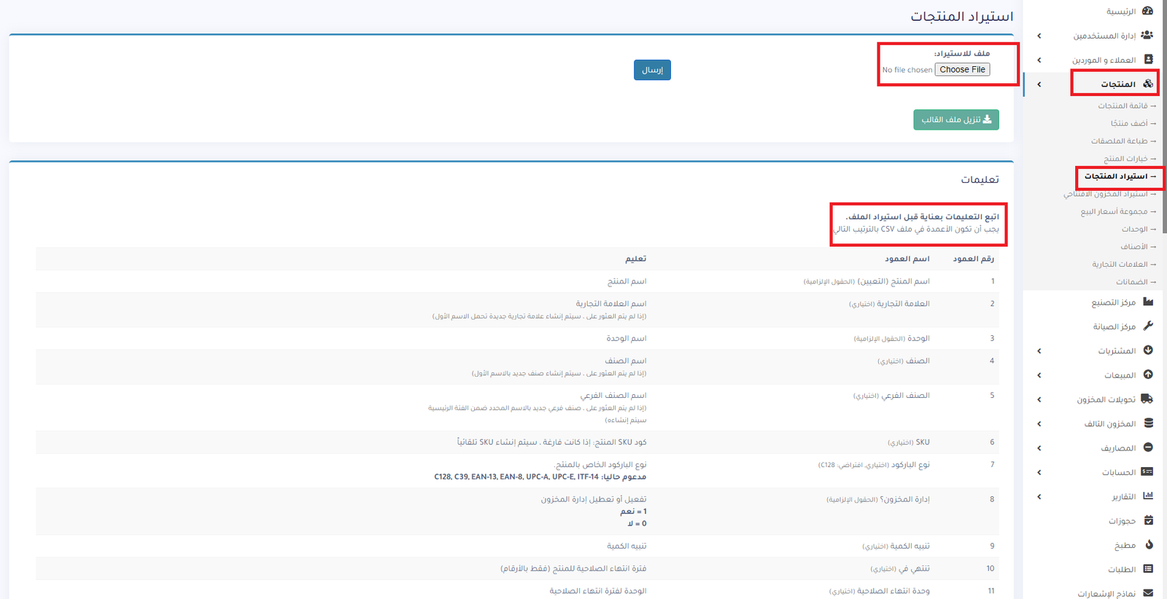Click the factory icon for مركز التصنيع
The image size is (1167, 599).
pos(1148,302)
